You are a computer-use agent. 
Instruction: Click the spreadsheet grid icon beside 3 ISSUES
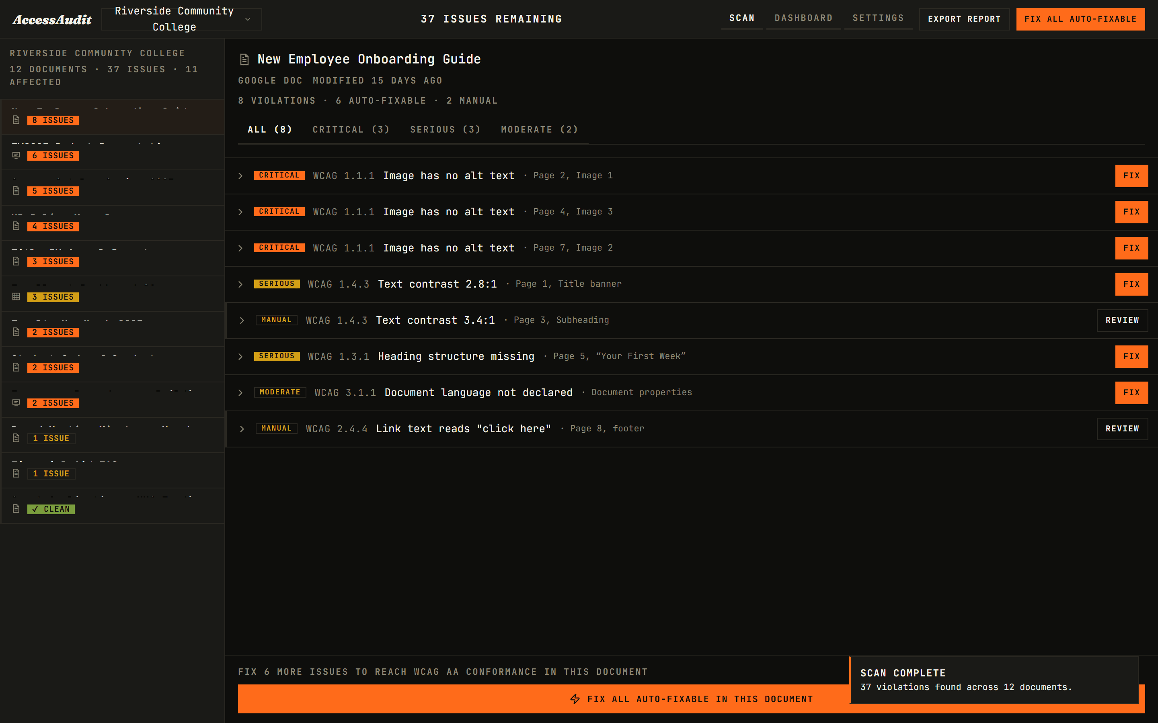16,297
